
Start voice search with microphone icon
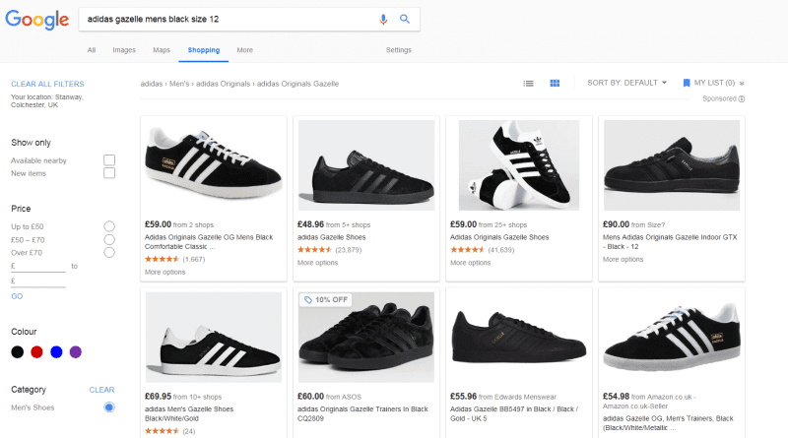pos(383,19)
